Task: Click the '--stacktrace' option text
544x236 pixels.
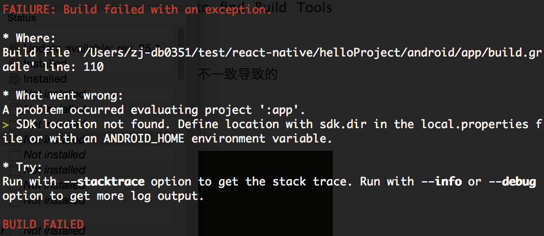Action: [x=104, y=182]
